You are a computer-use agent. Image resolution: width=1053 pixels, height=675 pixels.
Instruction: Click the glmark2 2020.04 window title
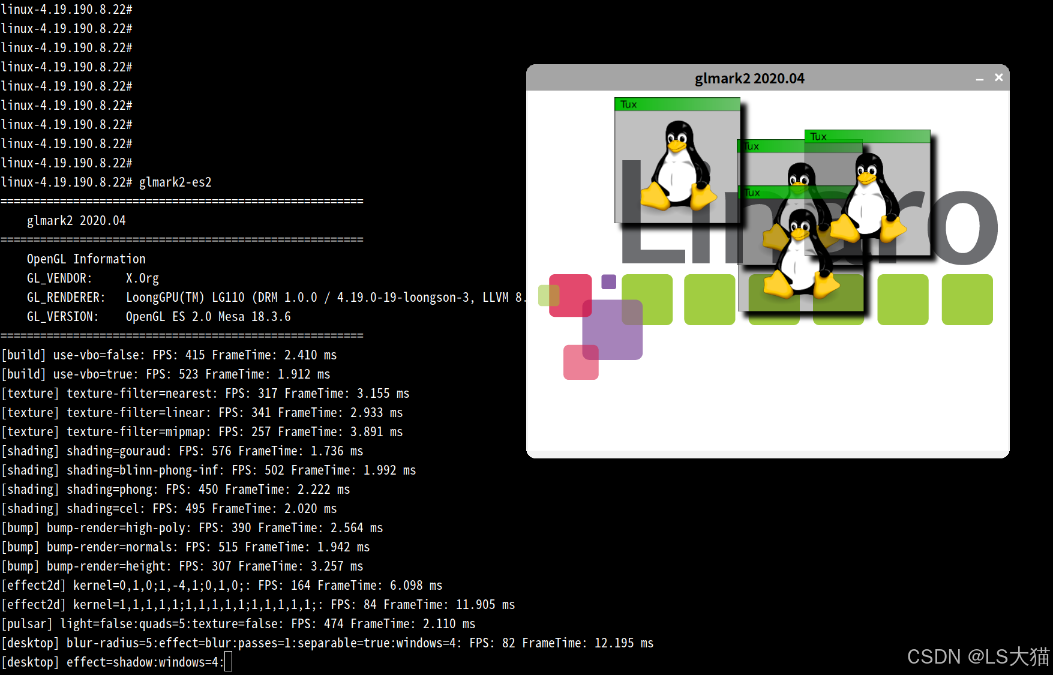click(x=749, y=77)
